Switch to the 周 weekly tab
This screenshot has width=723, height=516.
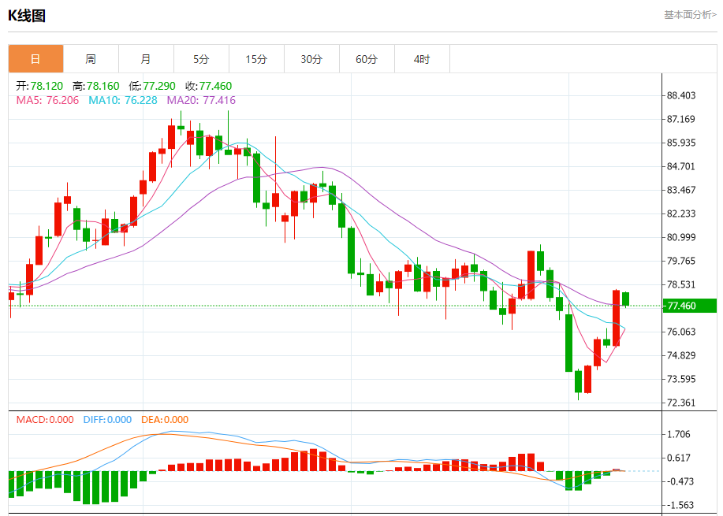(x=91, y=59)
